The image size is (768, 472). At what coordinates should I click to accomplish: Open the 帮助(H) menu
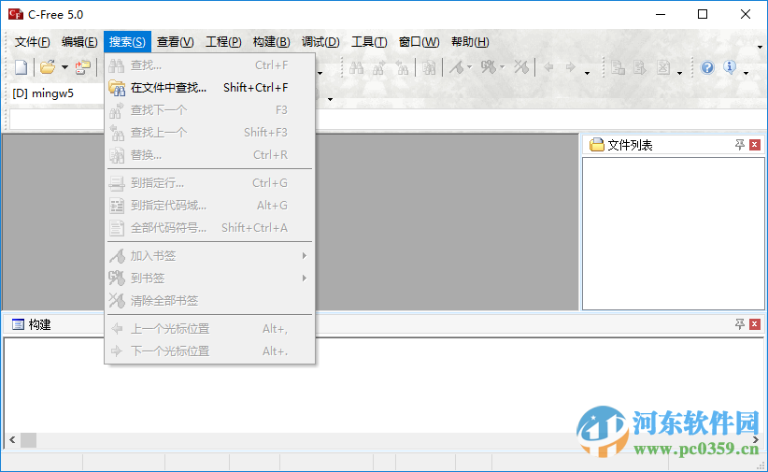click(470, 42)
